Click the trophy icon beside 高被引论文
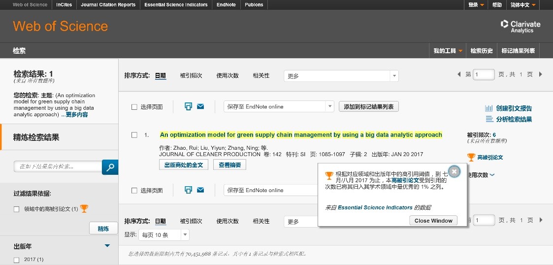553x265 pixels. click(x=471, y=158)
